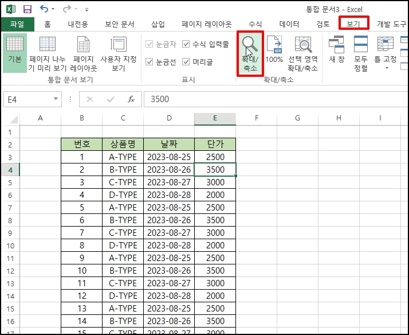Open the Name Box dropdown arrow
This screenshot has height=335, width=409.
click(56, 99)
